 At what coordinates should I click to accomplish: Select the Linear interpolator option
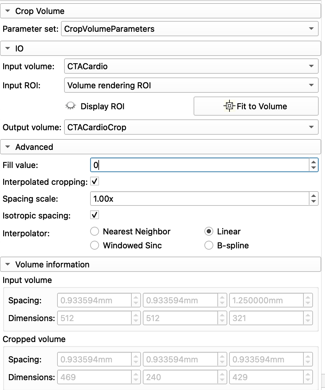tap(209, 232)
